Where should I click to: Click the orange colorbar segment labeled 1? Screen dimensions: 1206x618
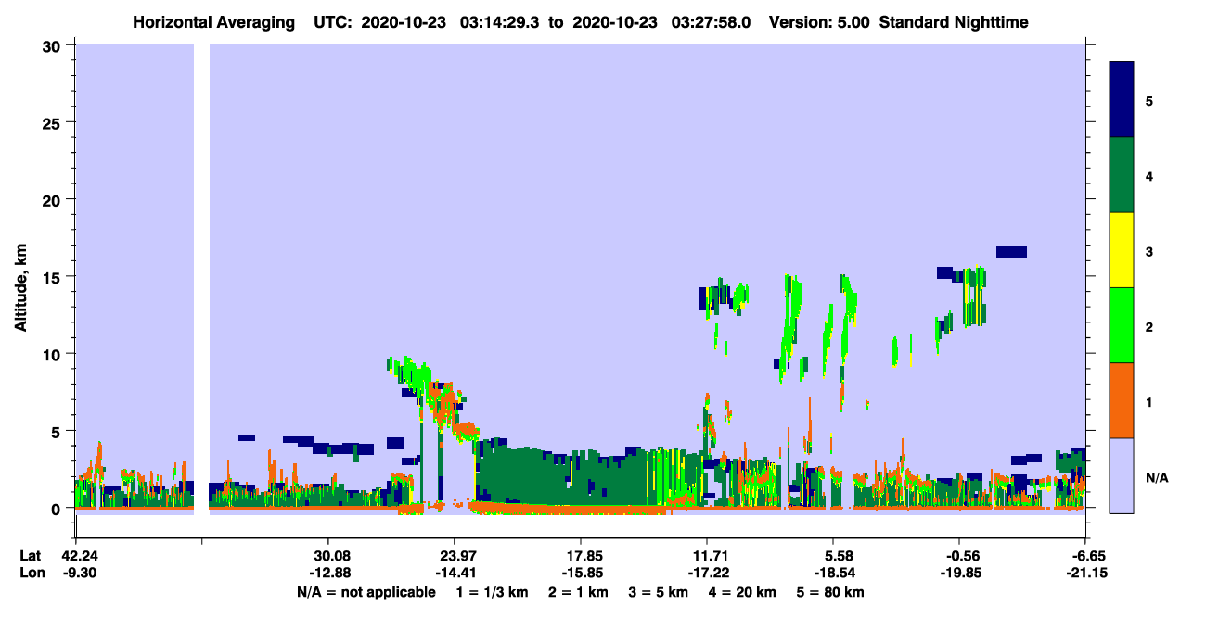pyautogui.click(x=1122, y=400)
